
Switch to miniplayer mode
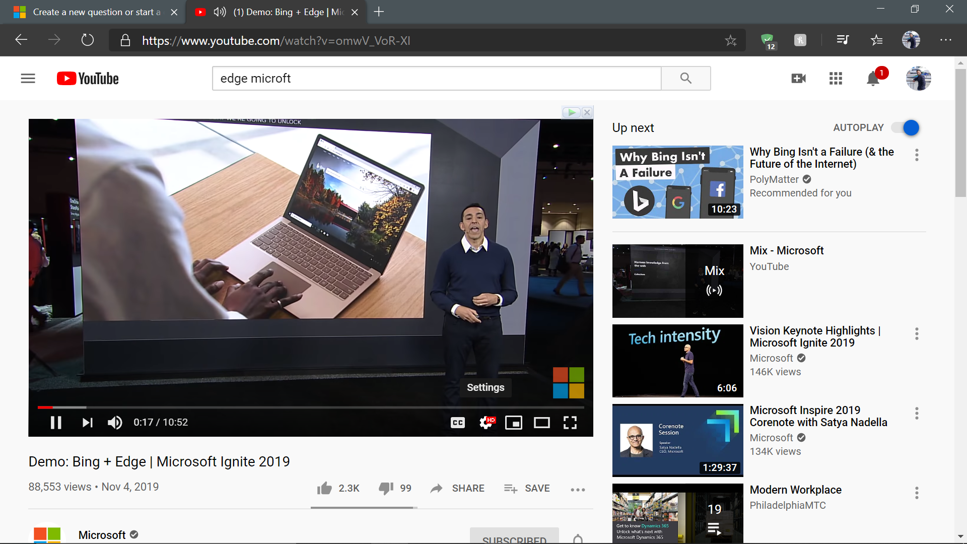(514, 423)
